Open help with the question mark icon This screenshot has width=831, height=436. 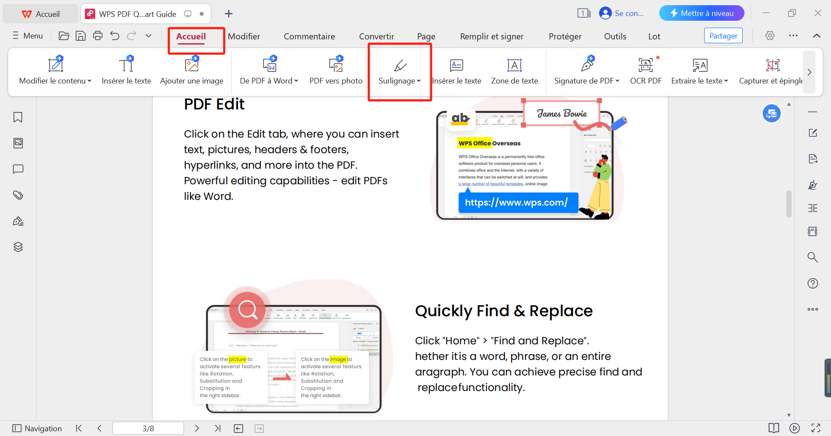(x=813, y=283)
